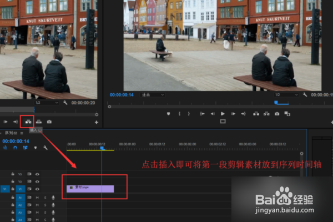
Task: Open program monitor settings wrench
Action: pos(305,95)
